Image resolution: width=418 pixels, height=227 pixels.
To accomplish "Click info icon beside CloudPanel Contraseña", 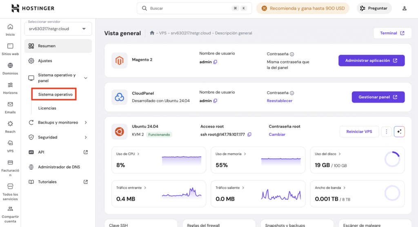I will coord(292,93).
